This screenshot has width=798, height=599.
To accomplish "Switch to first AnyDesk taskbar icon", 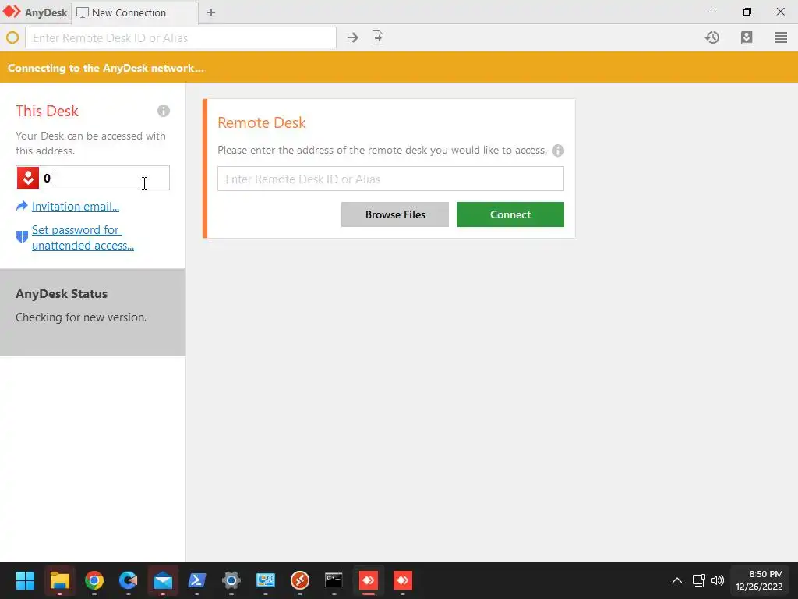I will point(369,580).
